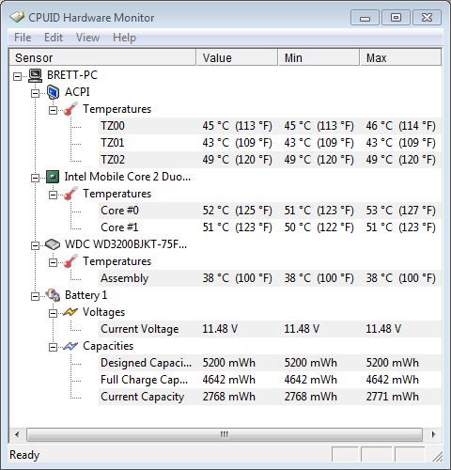Click thermometer icon under ACPI
Image resolution: width=451 pixels, height=470 pixels.
pyautogui.click(x=70, y=109)
